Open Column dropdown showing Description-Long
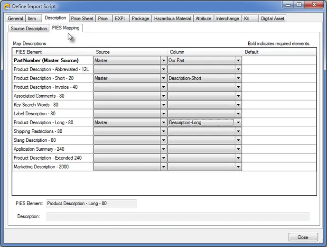 pyautogui.click(x=238, y=122)
